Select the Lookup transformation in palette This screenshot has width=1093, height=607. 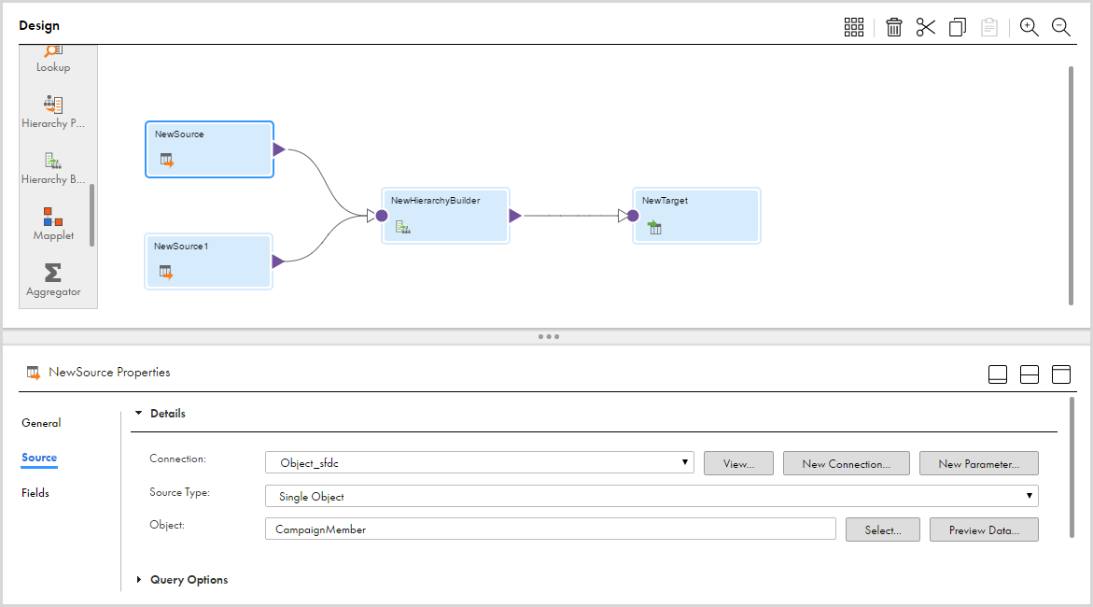coord(54,60)
